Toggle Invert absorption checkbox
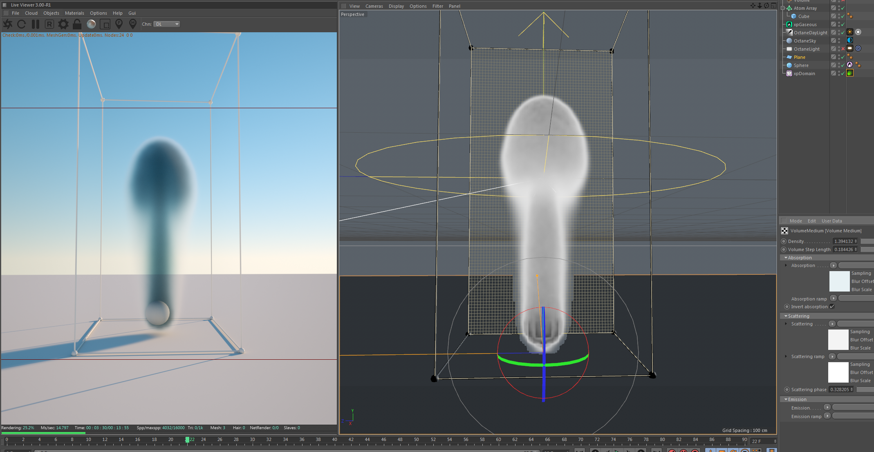 832,307
